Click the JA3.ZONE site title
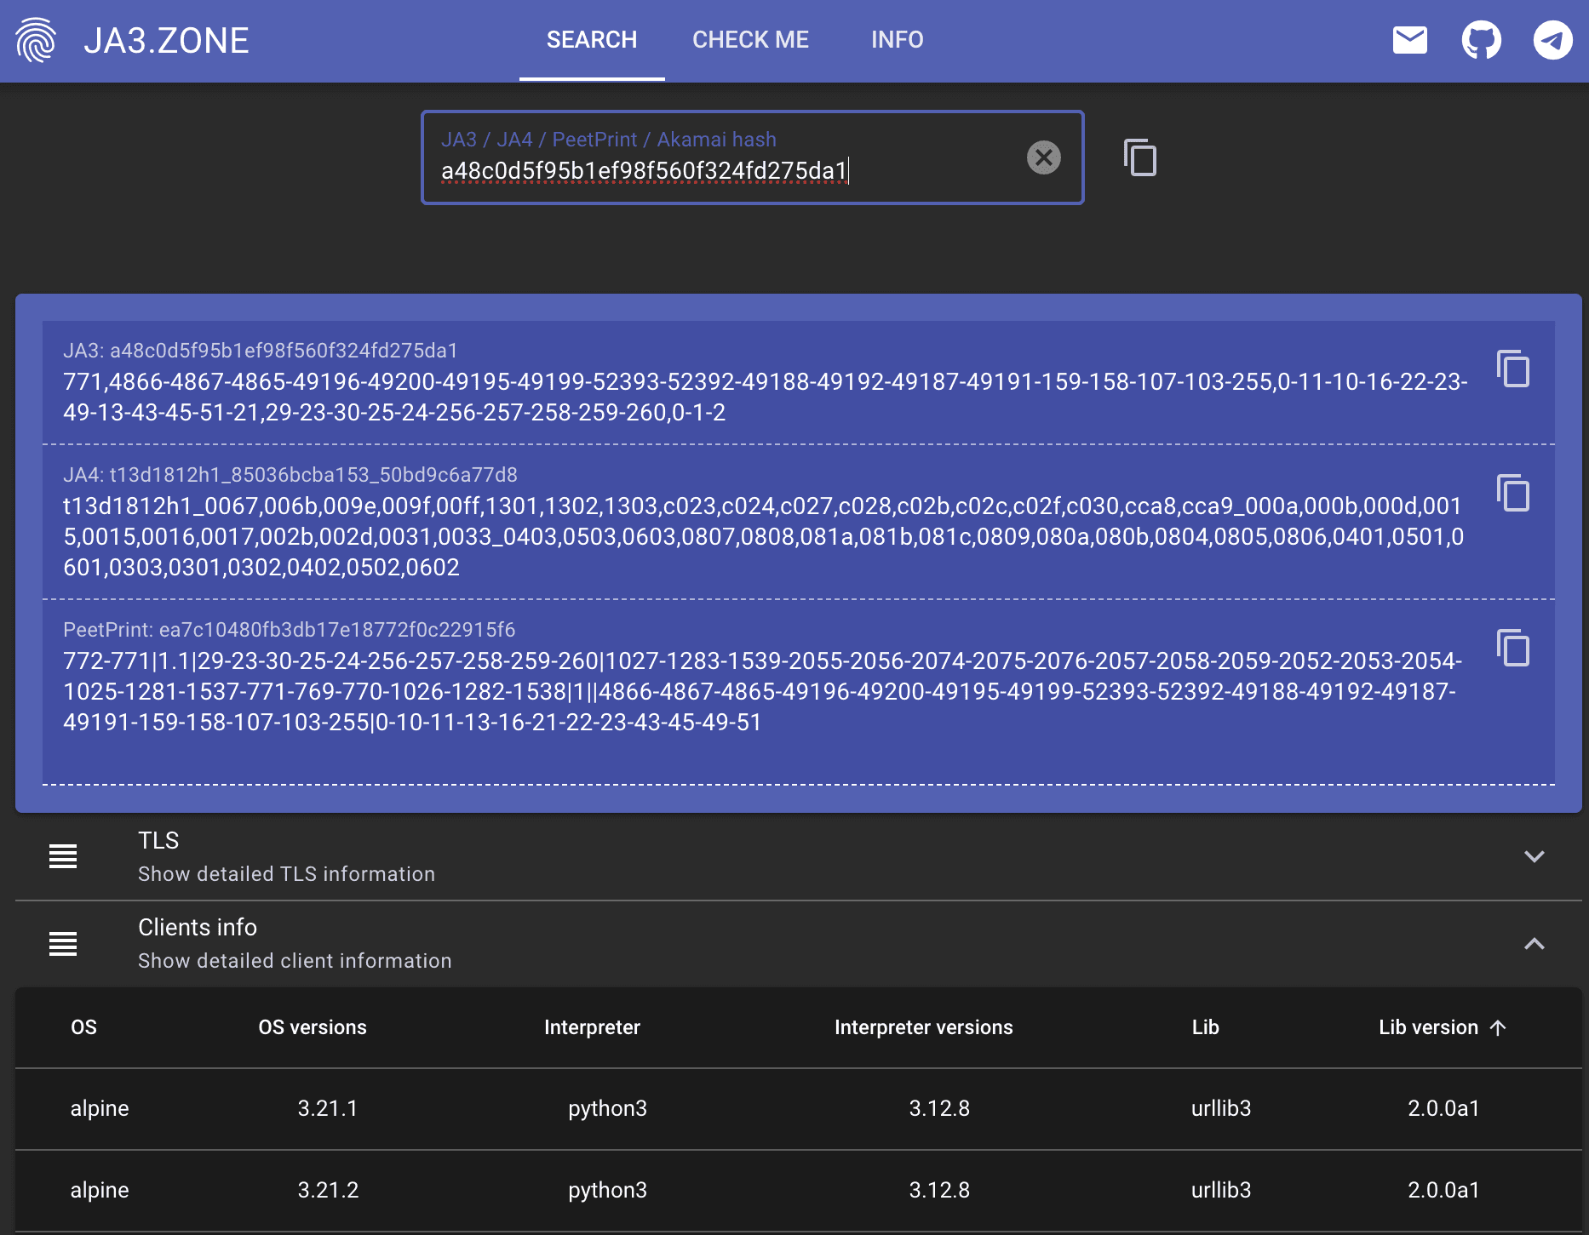 click(x=166, y=41)
